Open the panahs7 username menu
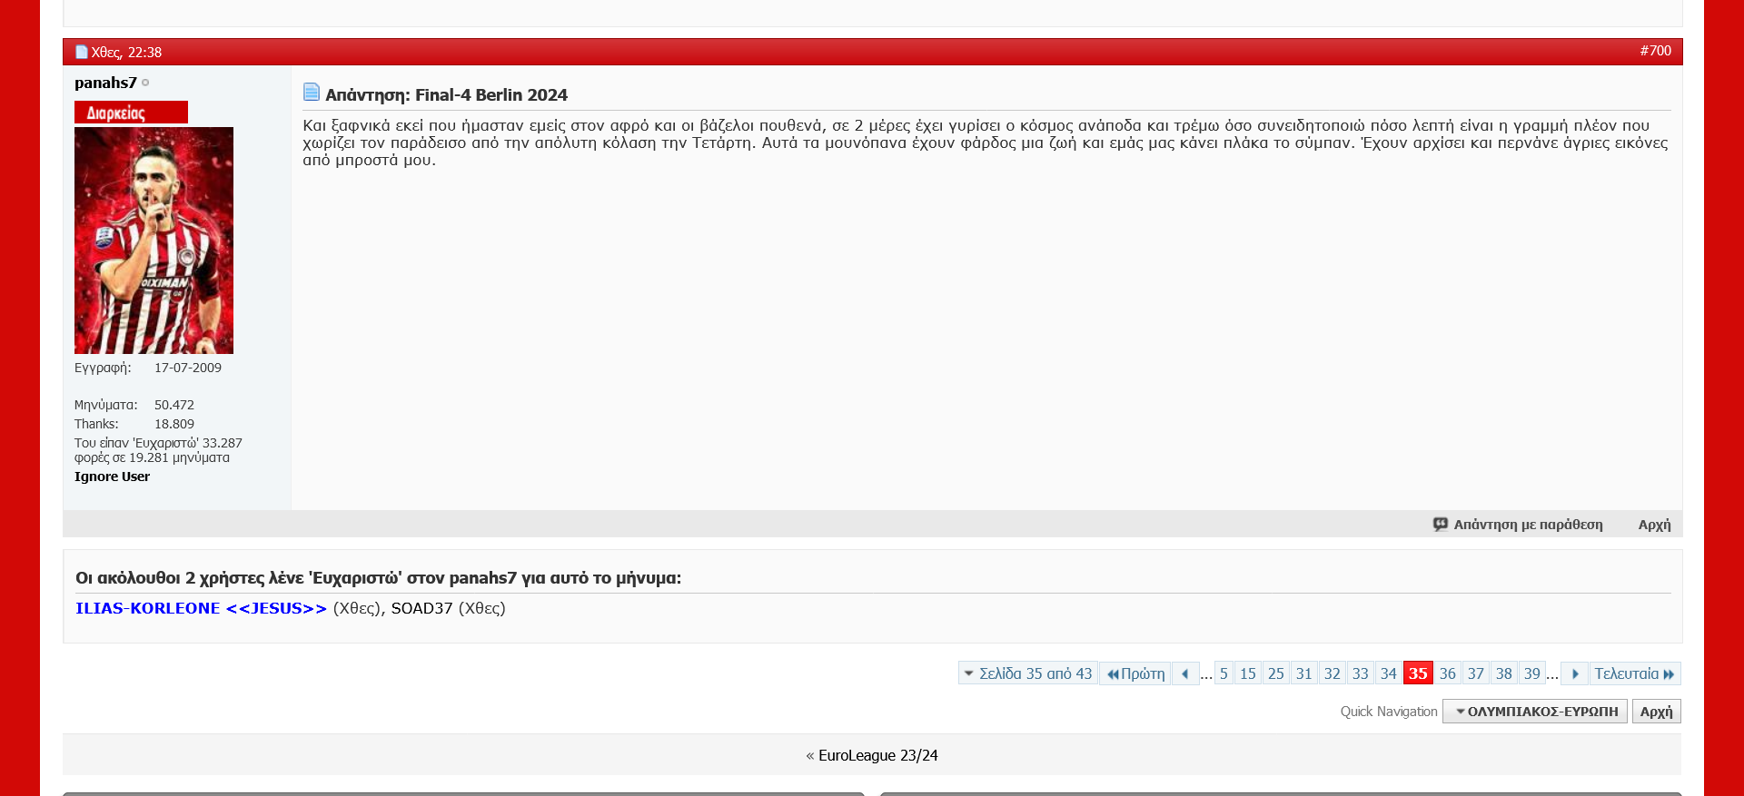1744x796 pixels. point(105,83)
